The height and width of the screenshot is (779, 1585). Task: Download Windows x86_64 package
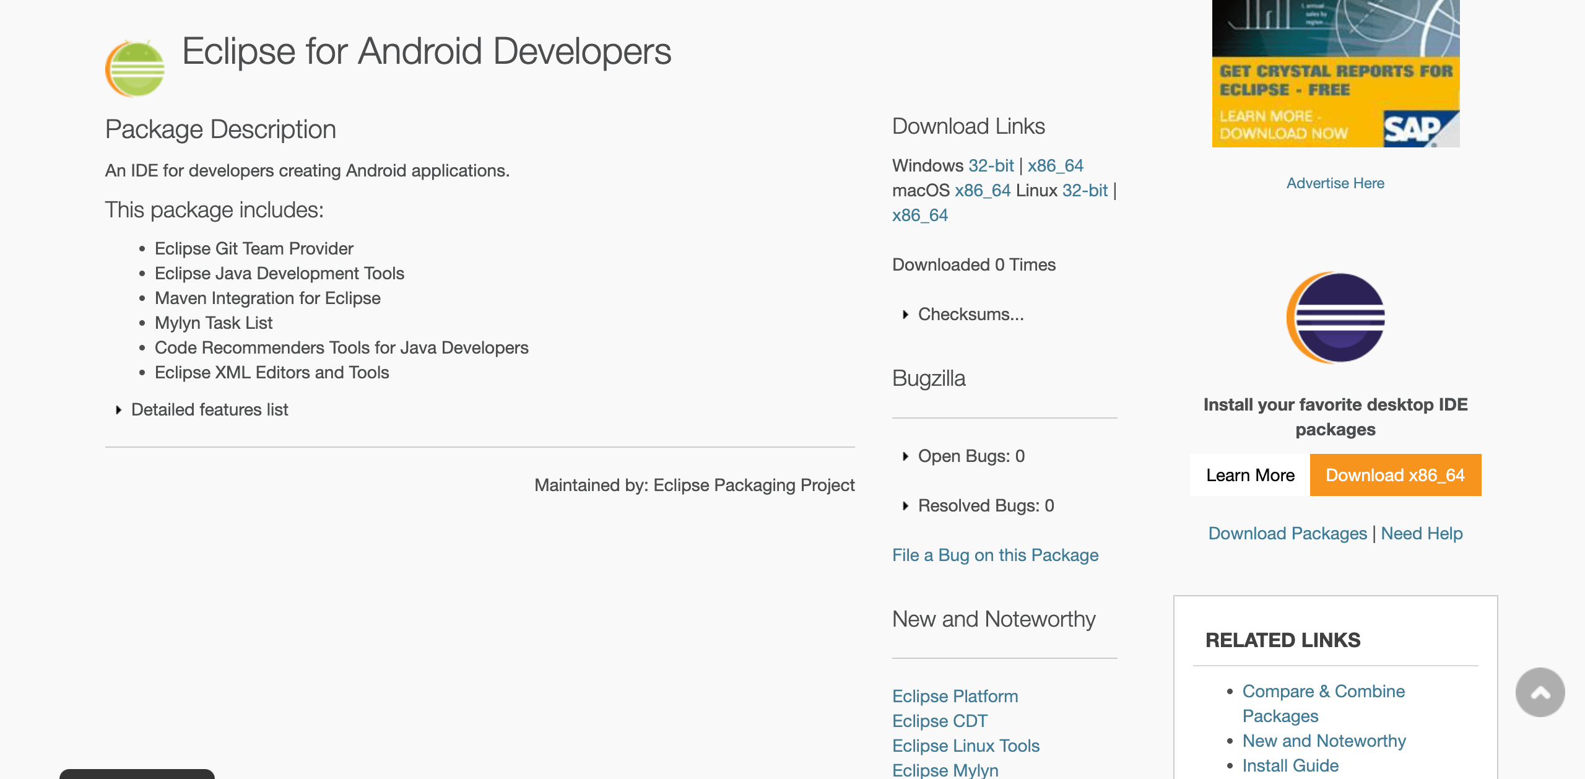1055,165
